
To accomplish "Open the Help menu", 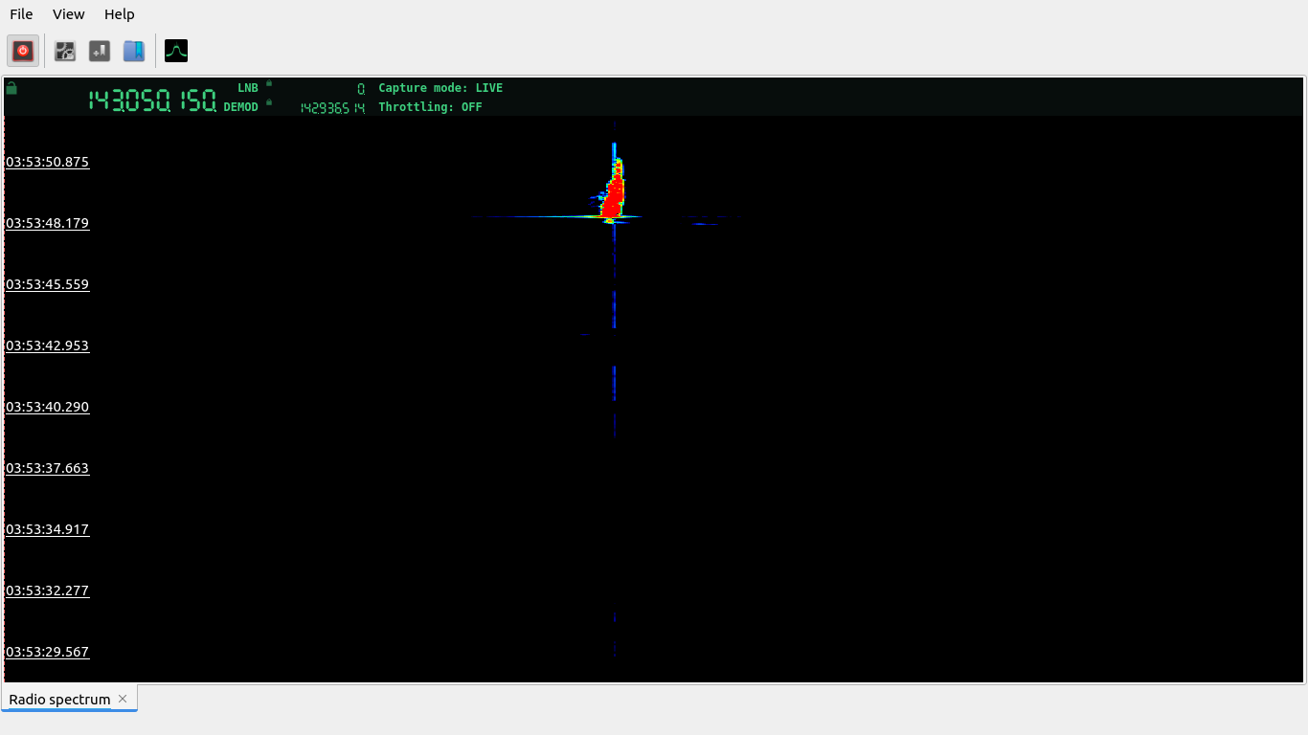I will click(120, 14).
